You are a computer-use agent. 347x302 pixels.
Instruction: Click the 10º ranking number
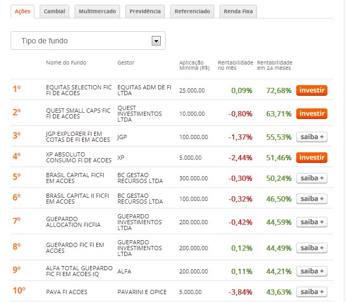[x=19, y=290]
